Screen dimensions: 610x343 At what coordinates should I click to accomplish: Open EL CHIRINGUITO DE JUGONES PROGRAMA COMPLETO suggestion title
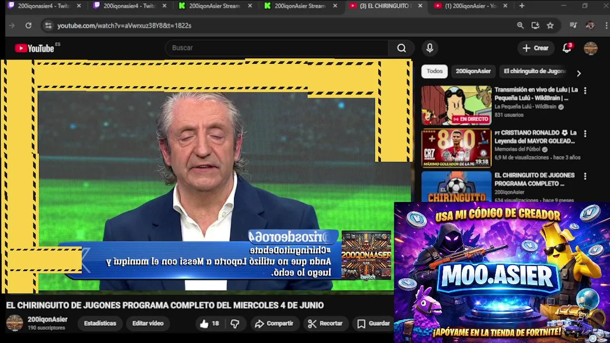tap(534, 180)
